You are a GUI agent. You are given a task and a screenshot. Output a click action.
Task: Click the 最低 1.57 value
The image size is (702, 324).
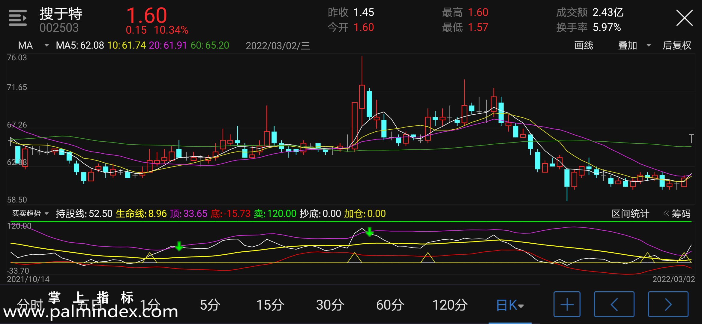(x=465, y=27)
